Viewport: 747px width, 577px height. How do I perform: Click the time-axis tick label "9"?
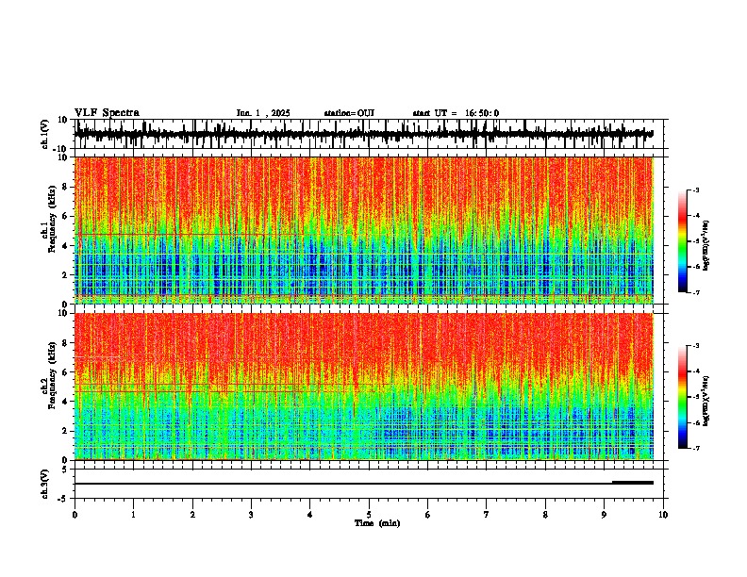pyautogui.click(x=604, y=515)
